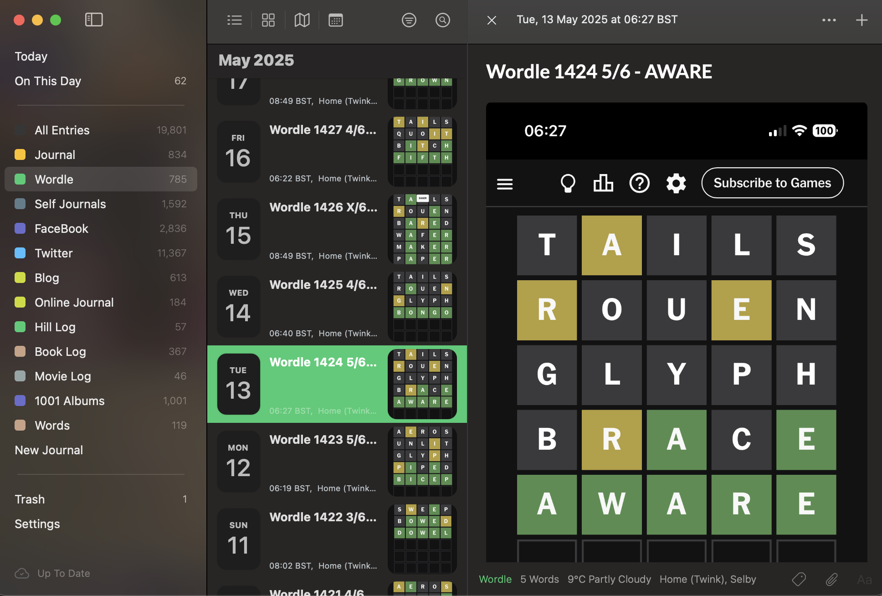882x596 pixels.
Task: Open the Today section
Action: coord(31,56)
